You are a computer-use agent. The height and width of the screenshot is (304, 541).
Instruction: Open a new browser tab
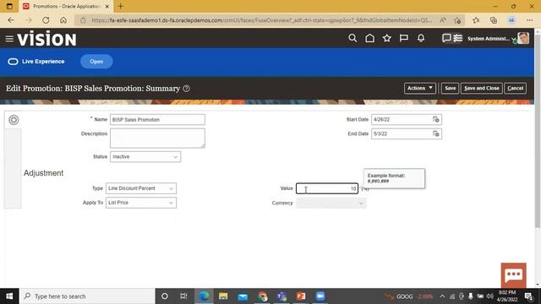(x=120, y=6)
